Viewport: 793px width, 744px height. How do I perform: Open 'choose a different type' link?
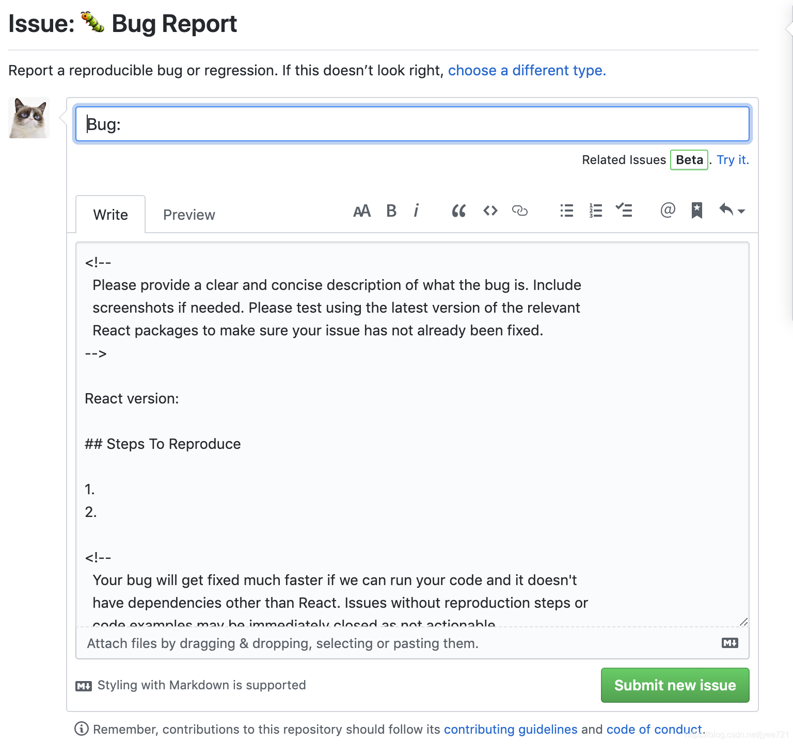click(527, 70)
